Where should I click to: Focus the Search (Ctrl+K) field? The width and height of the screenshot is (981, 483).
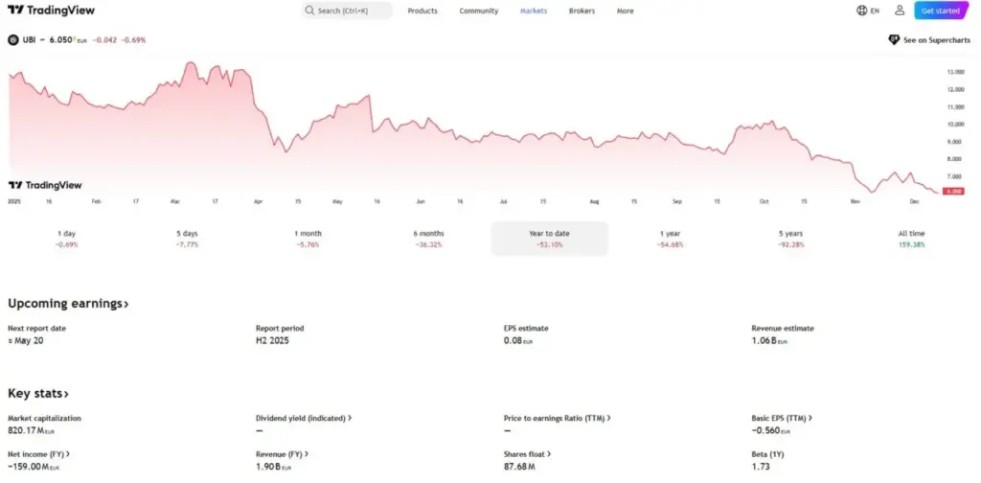(347, 11)
